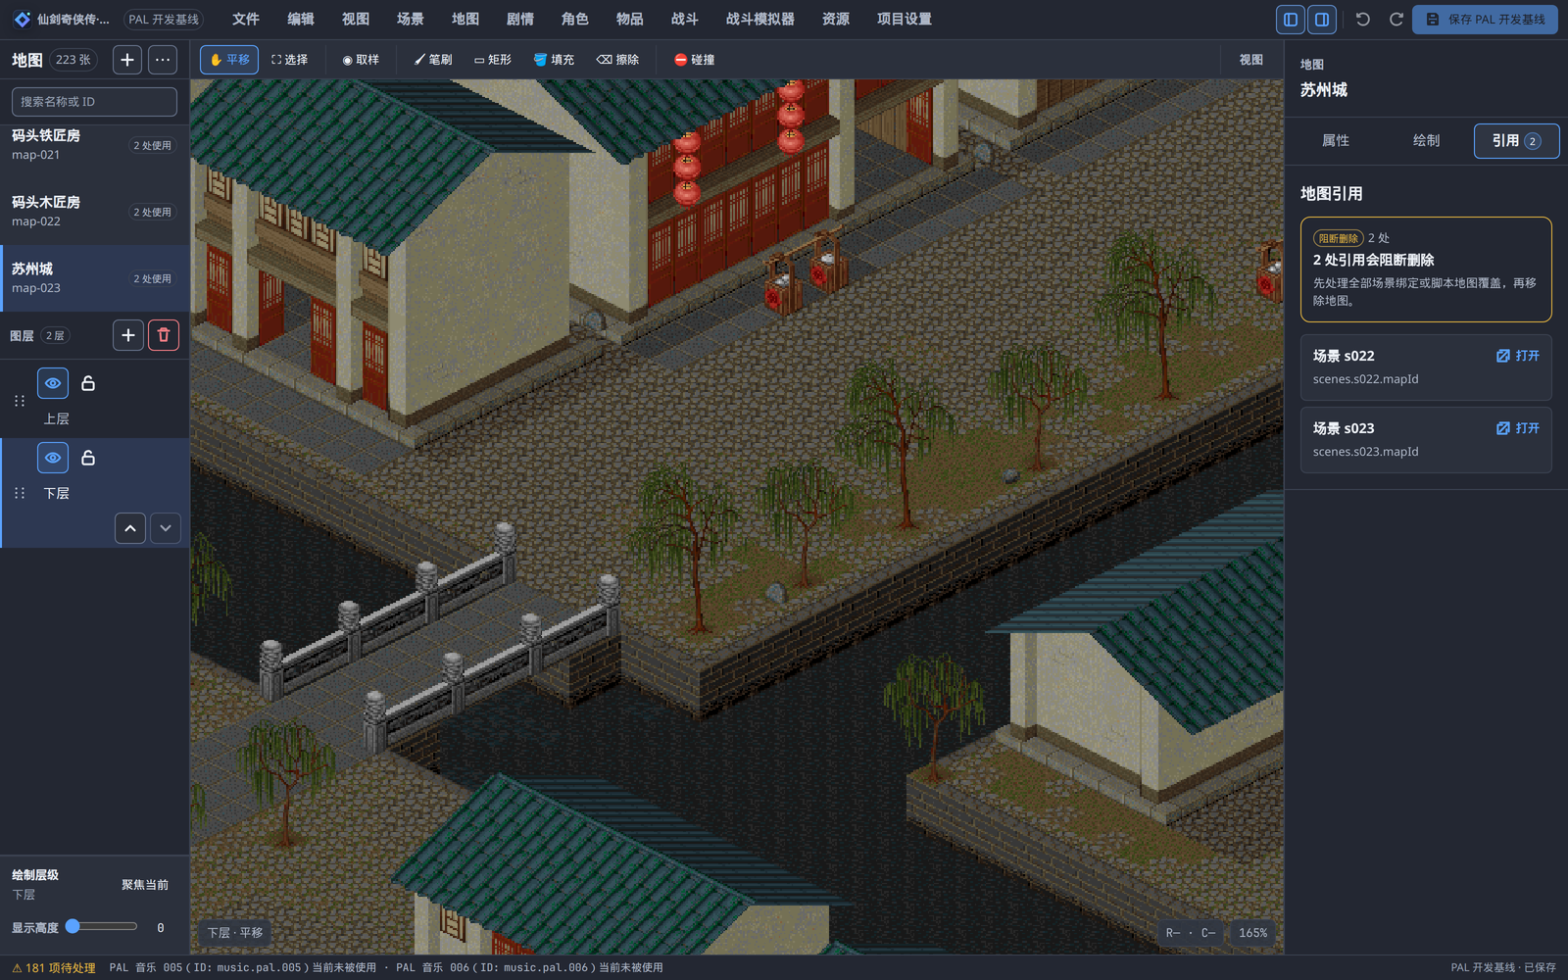
Task: Open the referenced 场景 s023
Action: pos(1518,428)
